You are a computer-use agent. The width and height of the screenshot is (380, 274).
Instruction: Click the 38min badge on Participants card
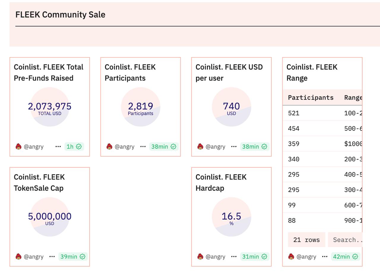point(164,147)
